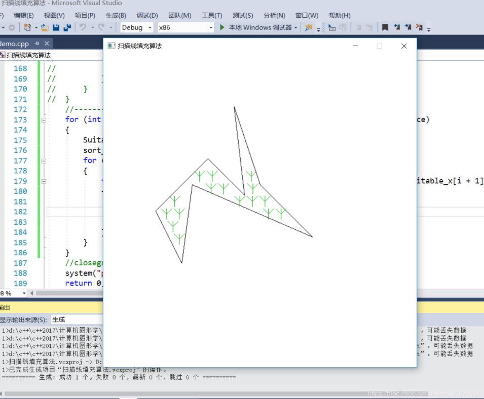
Task: Pin the demo.cpp tab
Action: pos(38,44)
